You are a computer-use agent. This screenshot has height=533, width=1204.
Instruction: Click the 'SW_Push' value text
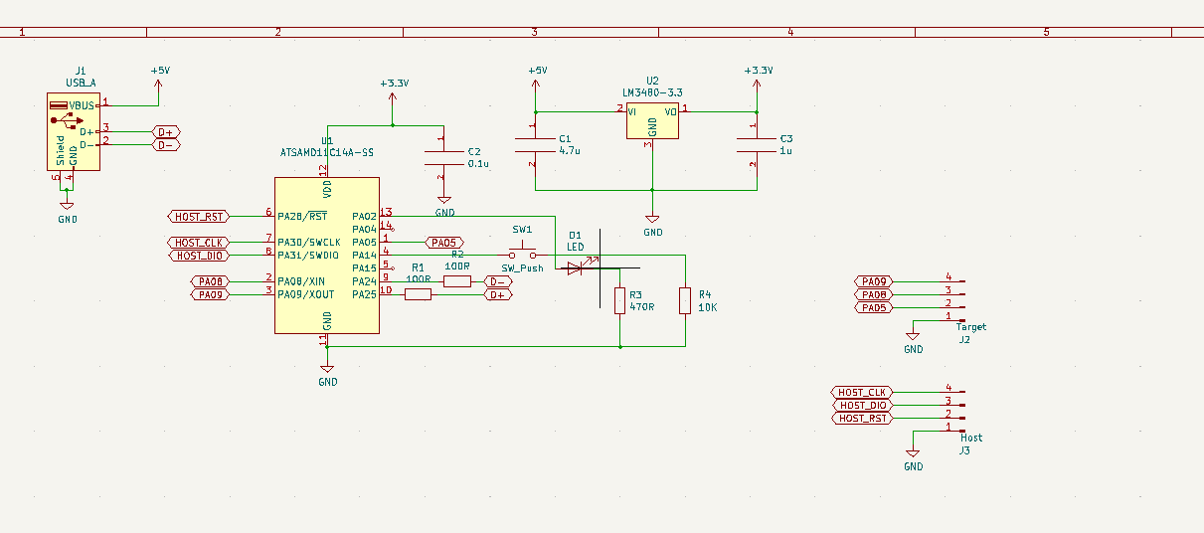tap(521, 268)
